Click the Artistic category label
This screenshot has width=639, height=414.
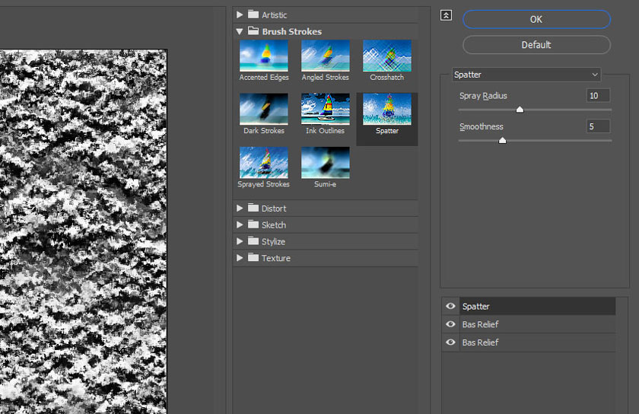point(275,15)
